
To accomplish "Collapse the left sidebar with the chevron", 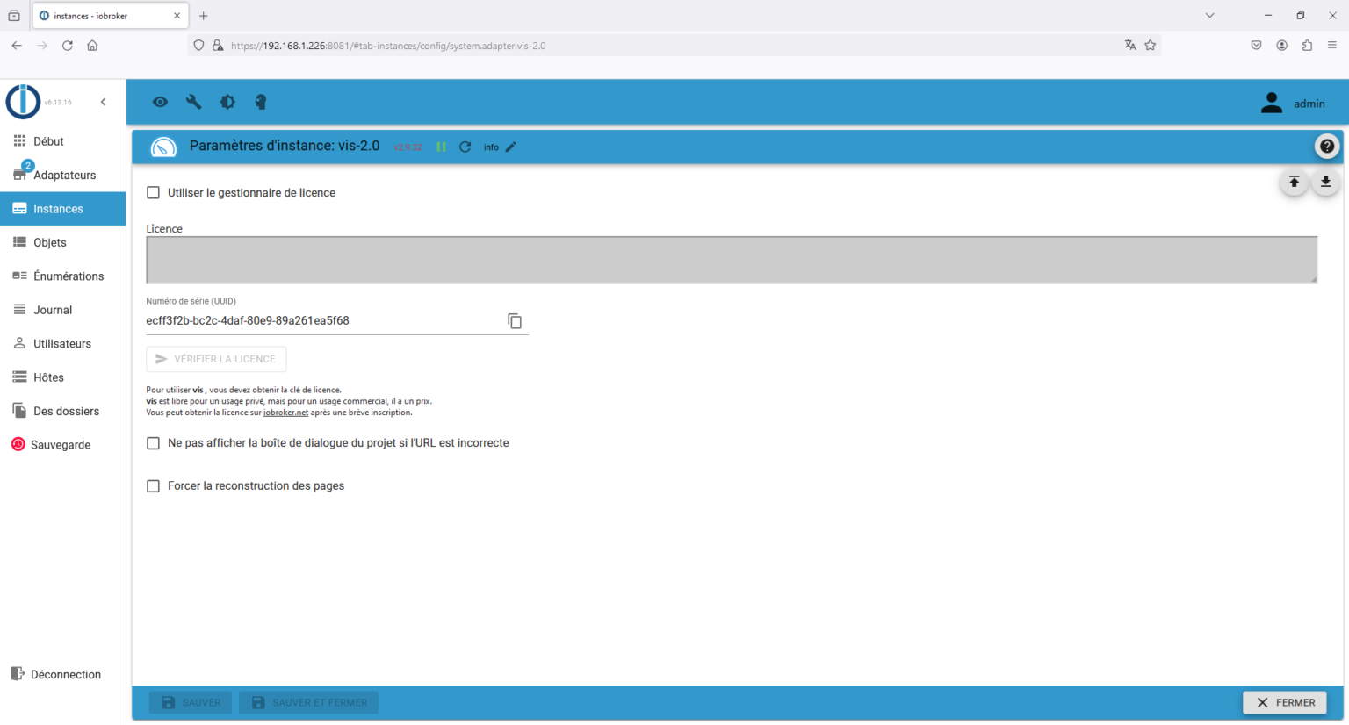I will (103, 101).
